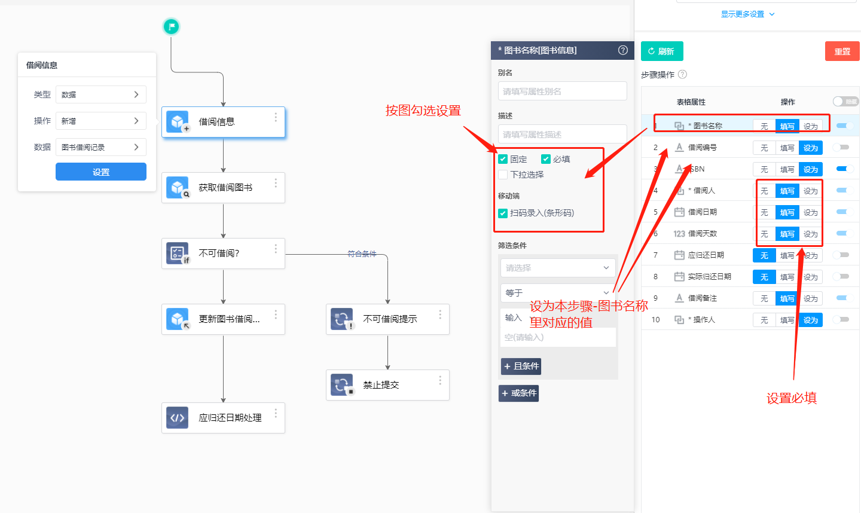Click the help icon beside 步骤操作
861x513 pixels.
[x=683, y=74]
